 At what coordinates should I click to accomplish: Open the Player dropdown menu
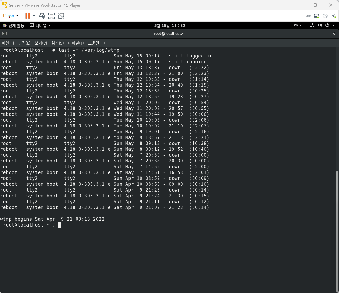pyautogui.click(x=11, y=16)
